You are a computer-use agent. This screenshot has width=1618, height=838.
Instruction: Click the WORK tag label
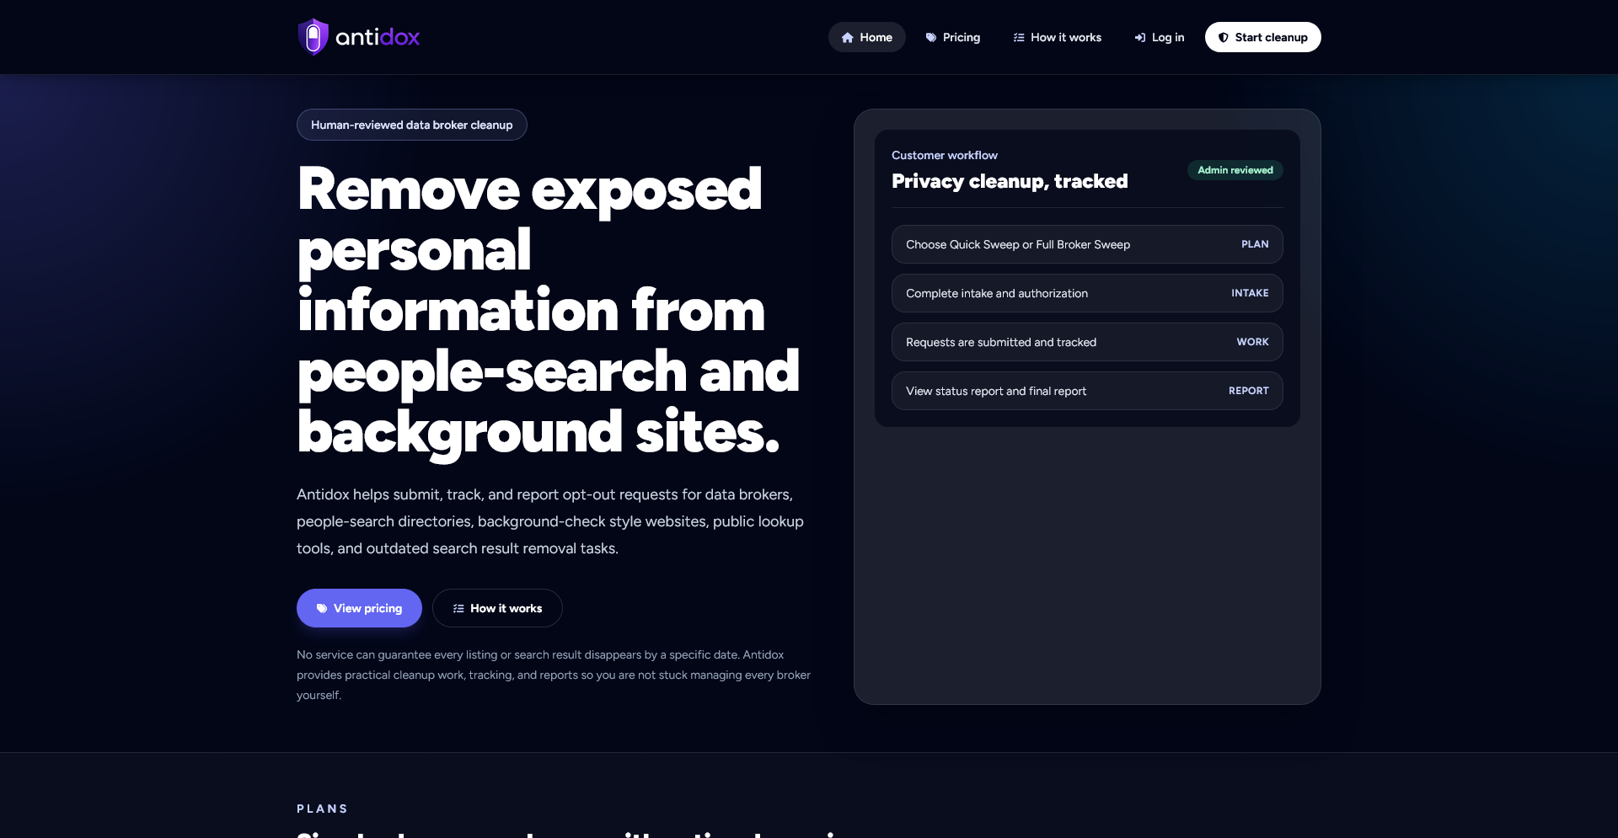[x=1252, y=342]
